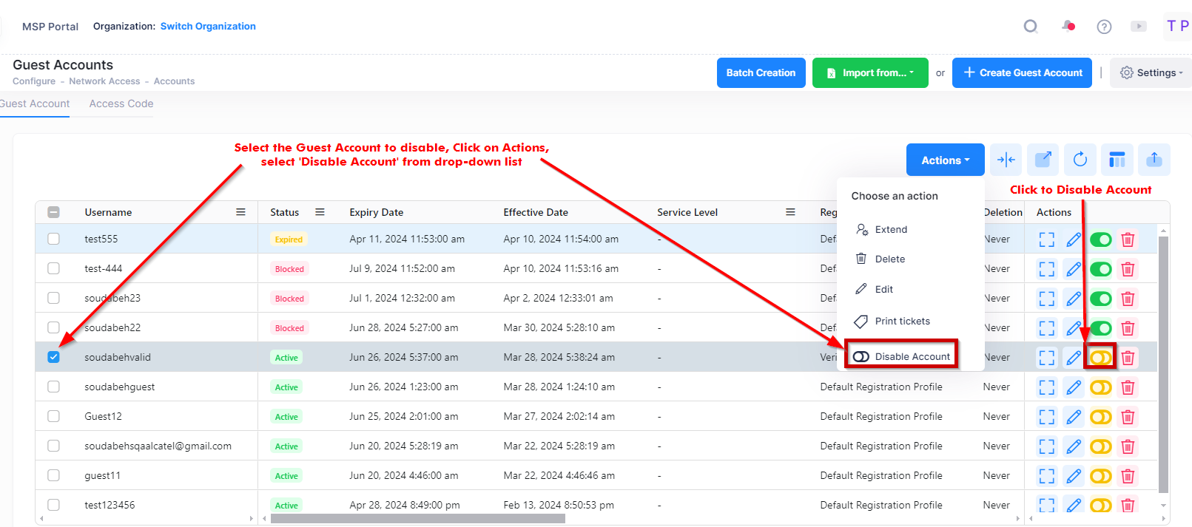Click the refresh table icon
1192x527 pixels.
point(1080,160)
